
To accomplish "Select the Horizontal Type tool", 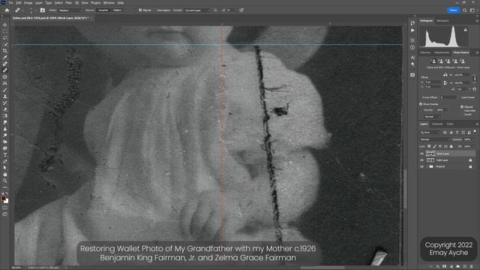I will [5, 155].
